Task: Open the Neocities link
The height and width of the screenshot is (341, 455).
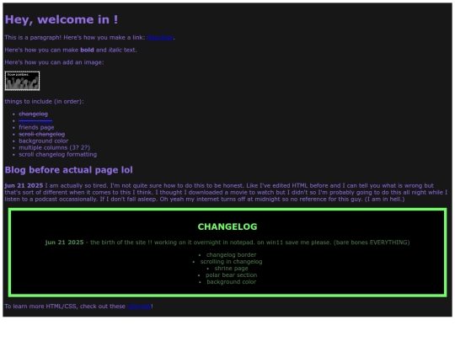Action: point(160,38)
